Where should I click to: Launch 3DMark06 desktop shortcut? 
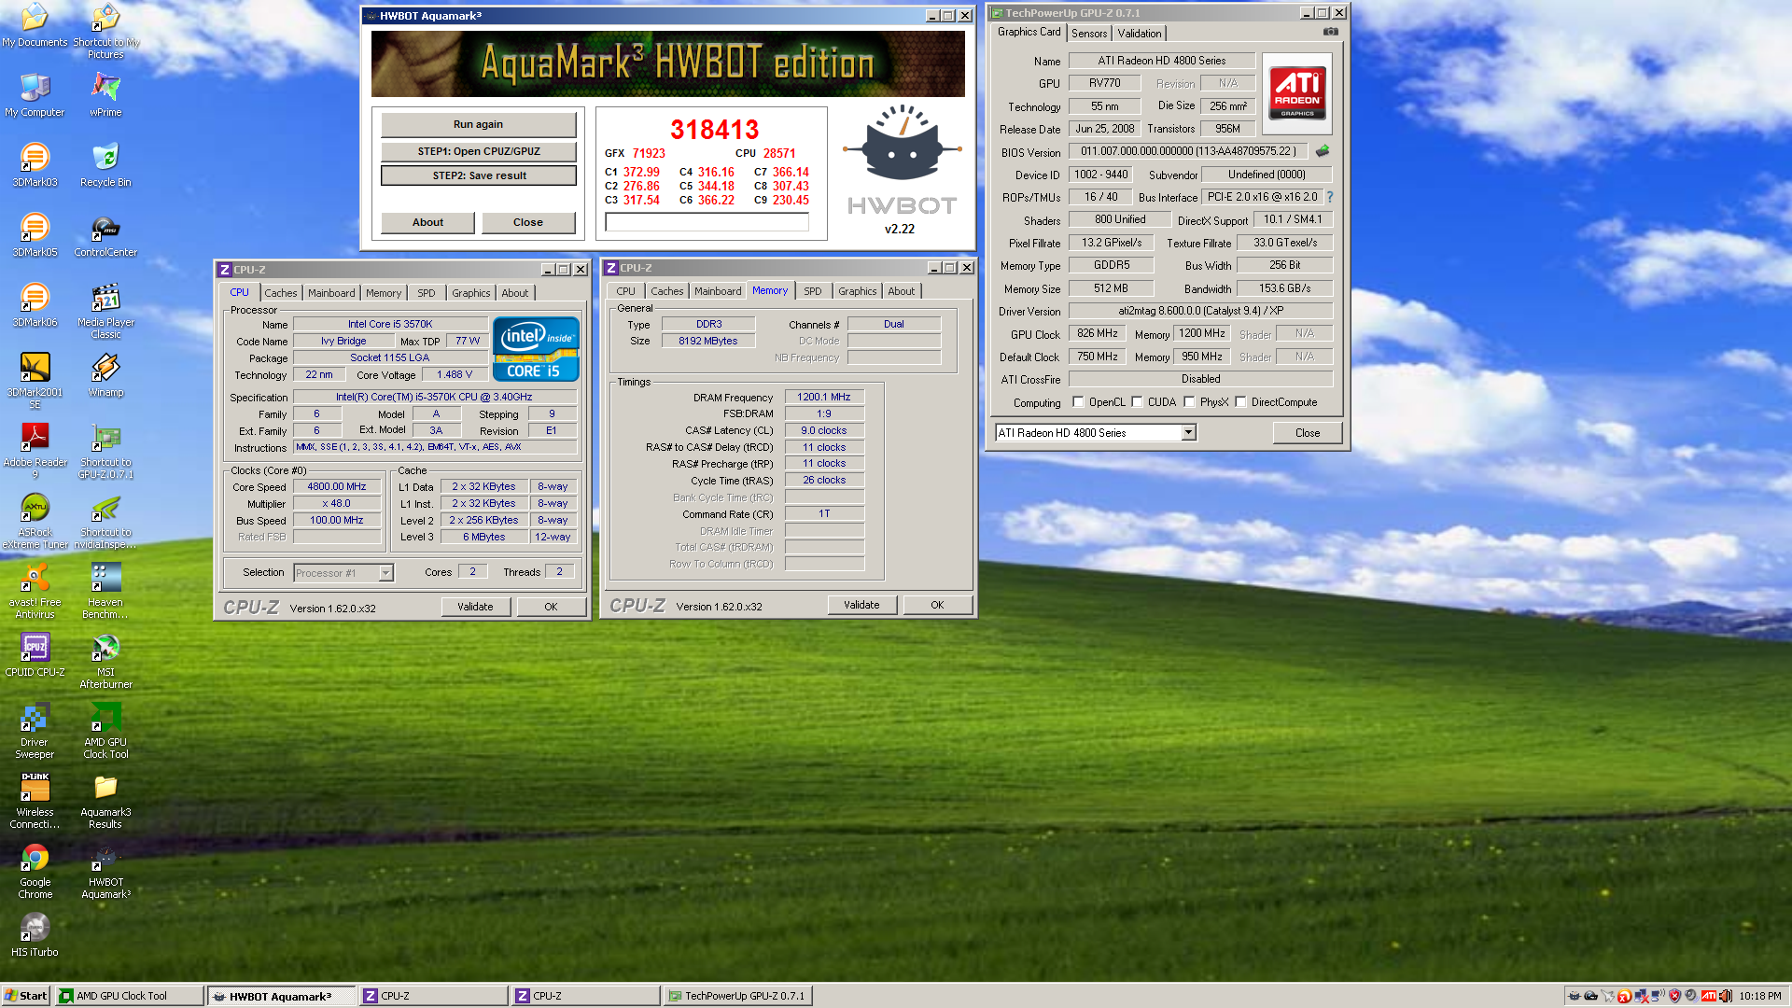pyautogui.click(x=35, y=304)
